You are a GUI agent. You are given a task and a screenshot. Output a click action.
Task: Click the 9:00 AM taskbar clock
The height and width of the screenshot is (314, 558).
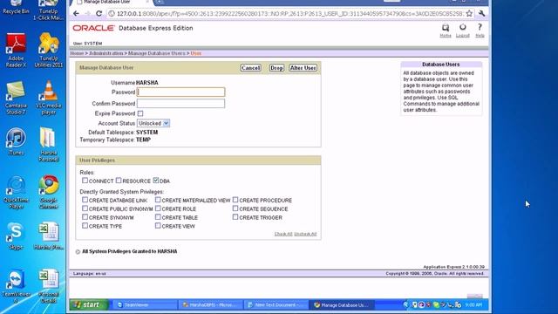[473, 304]
